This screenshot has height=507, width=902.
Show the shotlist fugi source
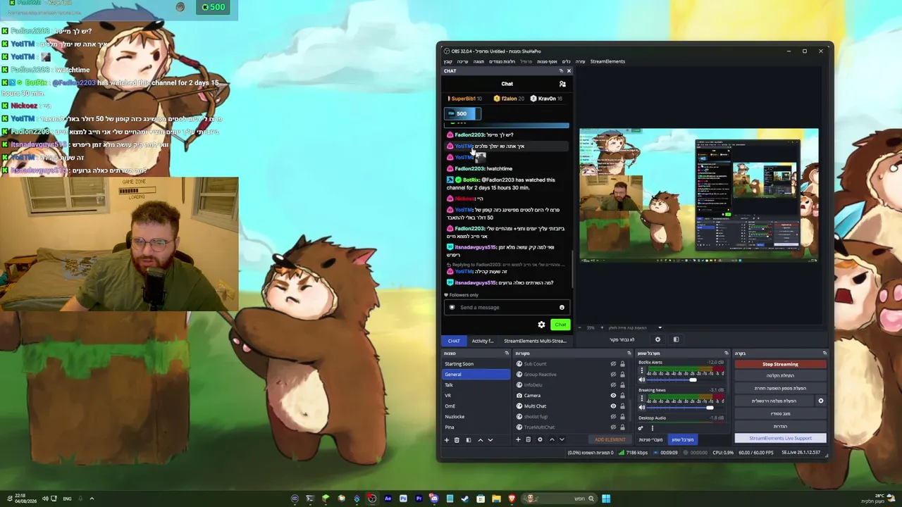pos(613,417)
